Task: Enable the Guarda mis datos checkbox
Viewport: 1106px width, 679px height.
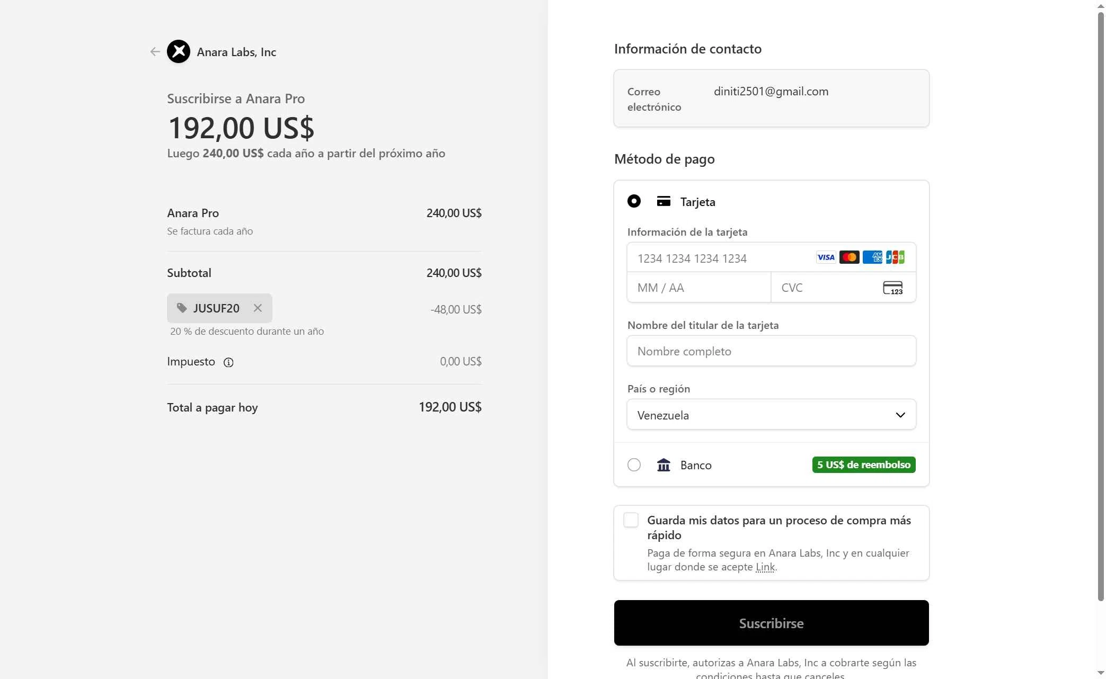Action: tap(631, 520)
